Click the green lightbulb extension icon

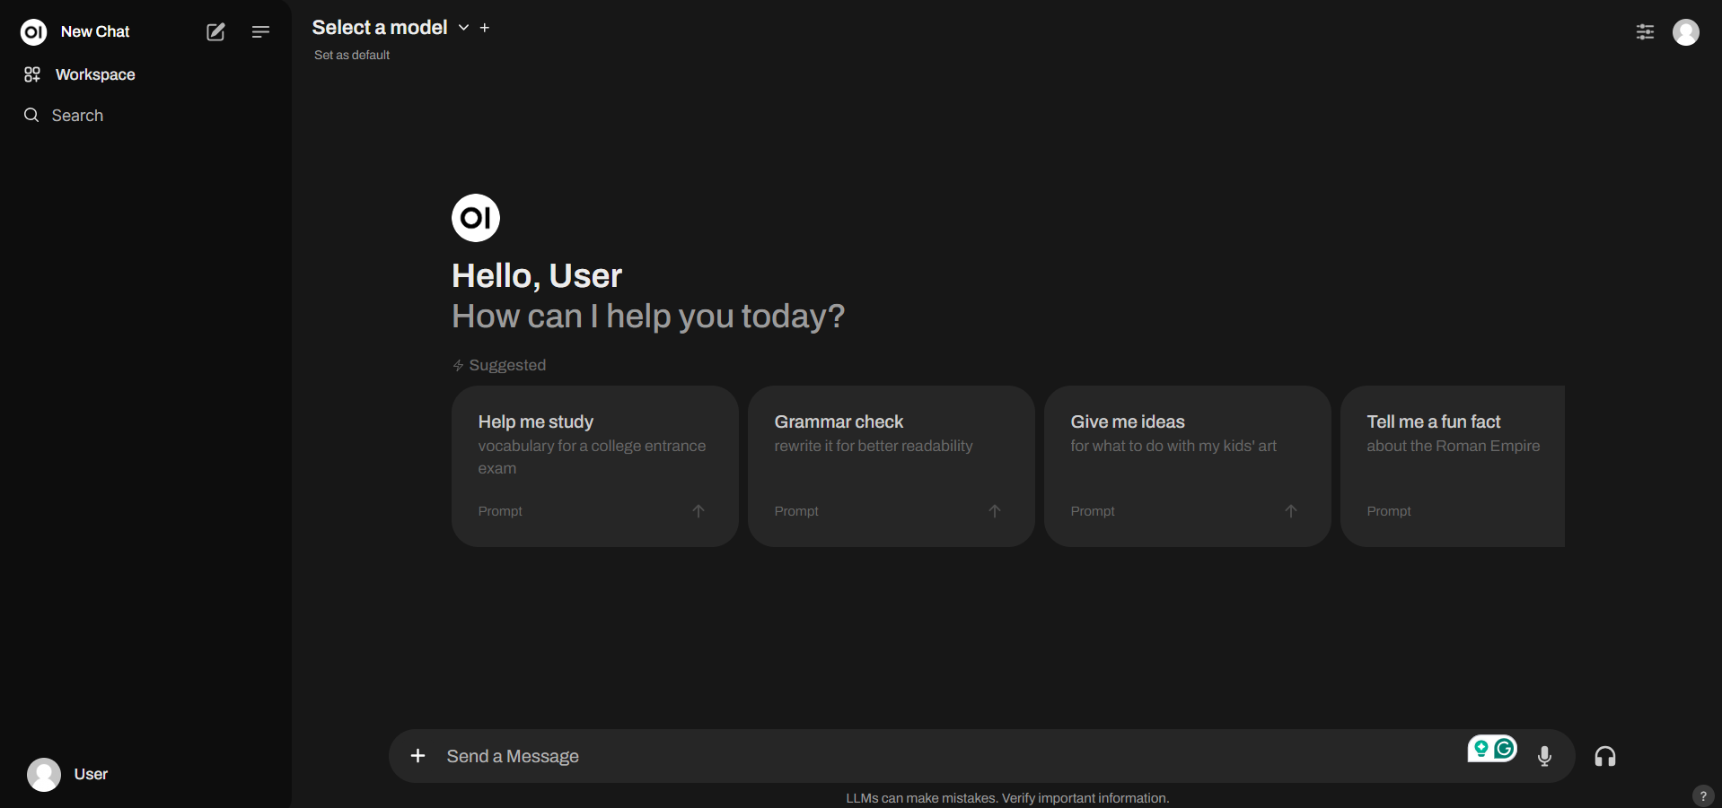[x=1481, y=748]
